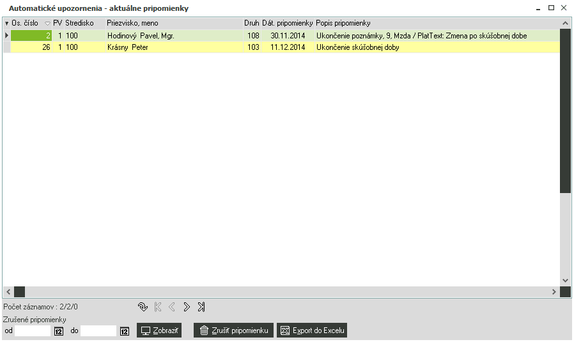Go to the first record
574x342 pixels.
(158, 307)
